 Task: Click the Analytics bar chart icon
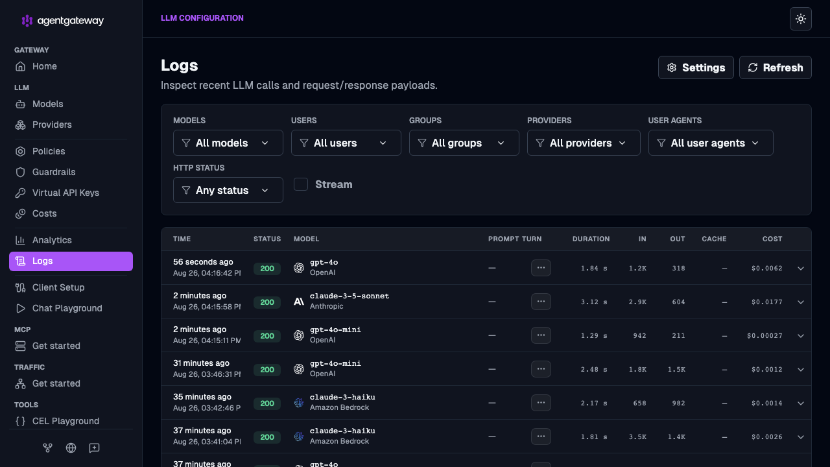click(x=21, y=240)
